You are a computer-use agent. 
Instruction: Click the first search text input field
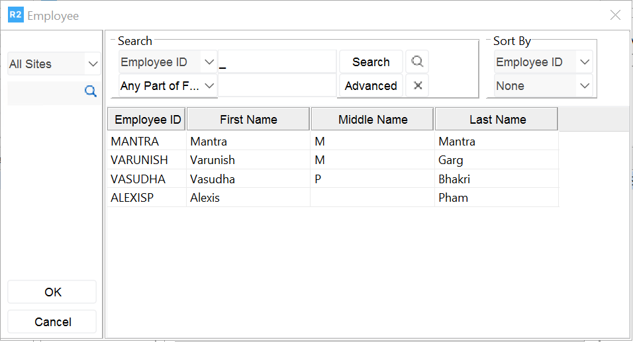pyautogui.click(x=277, y=62)
